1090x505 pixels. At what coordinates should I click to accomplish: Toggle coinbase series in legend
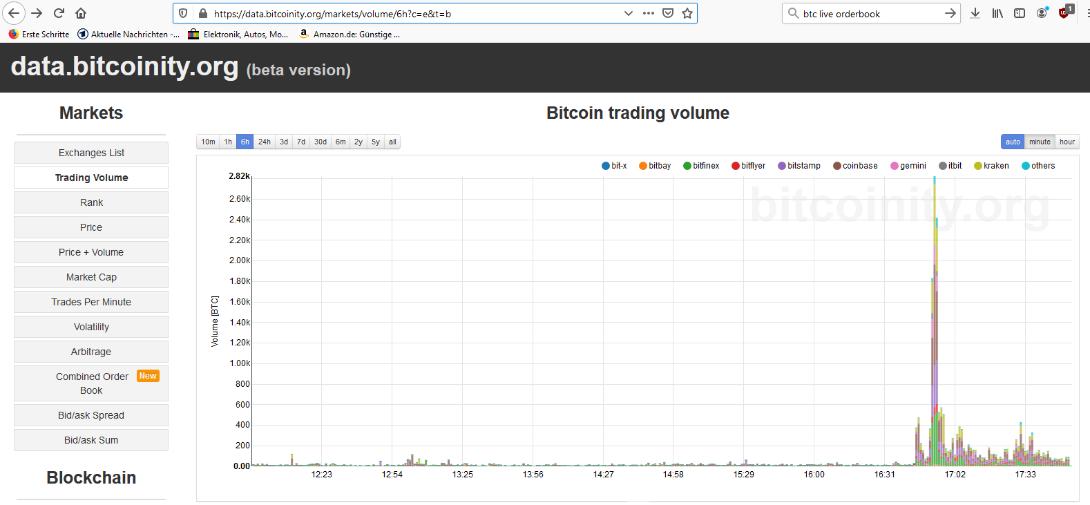tap(855, 166)
